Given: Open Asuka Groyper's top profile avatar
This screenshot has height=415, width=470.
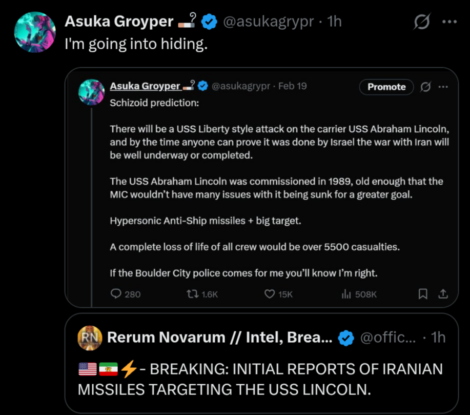Looking at the screenshot, I should (x=35, y=32).
